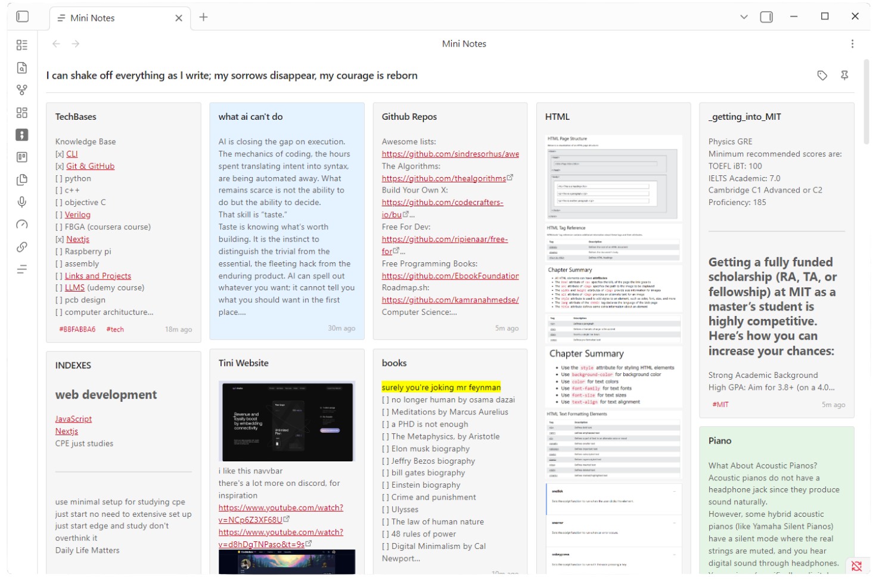Open the Verilog link
The height and width of the screenshot is (580, 879).
(x=77, y=215)
